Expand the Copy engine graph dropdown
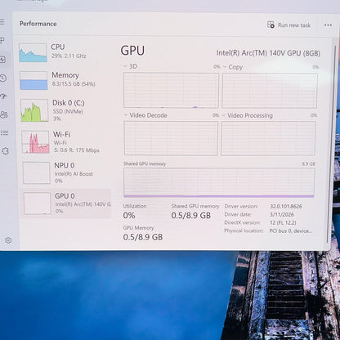 233,67
